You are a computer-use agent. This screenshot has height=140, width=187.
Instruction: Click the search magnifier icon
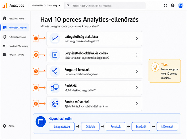68,6
